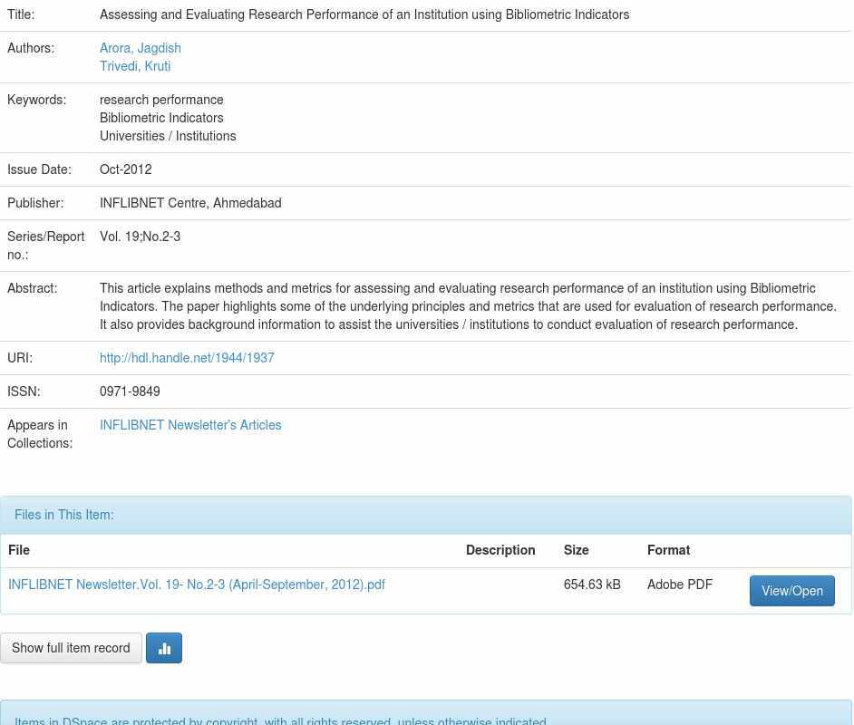This screenshot has width=854, height=725.
Task: Click the abstract paragraph text
Action: coord(469,306)
